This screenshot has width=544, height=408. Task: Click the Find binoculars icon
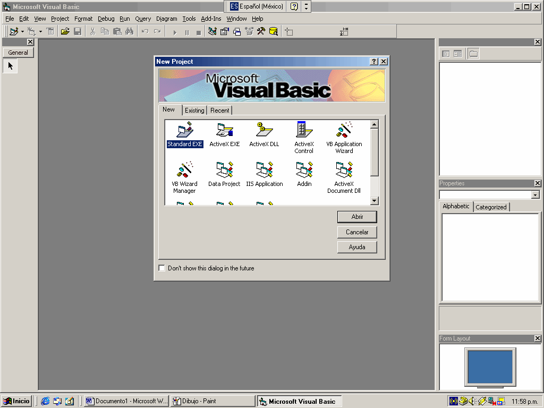click(130, 31)
